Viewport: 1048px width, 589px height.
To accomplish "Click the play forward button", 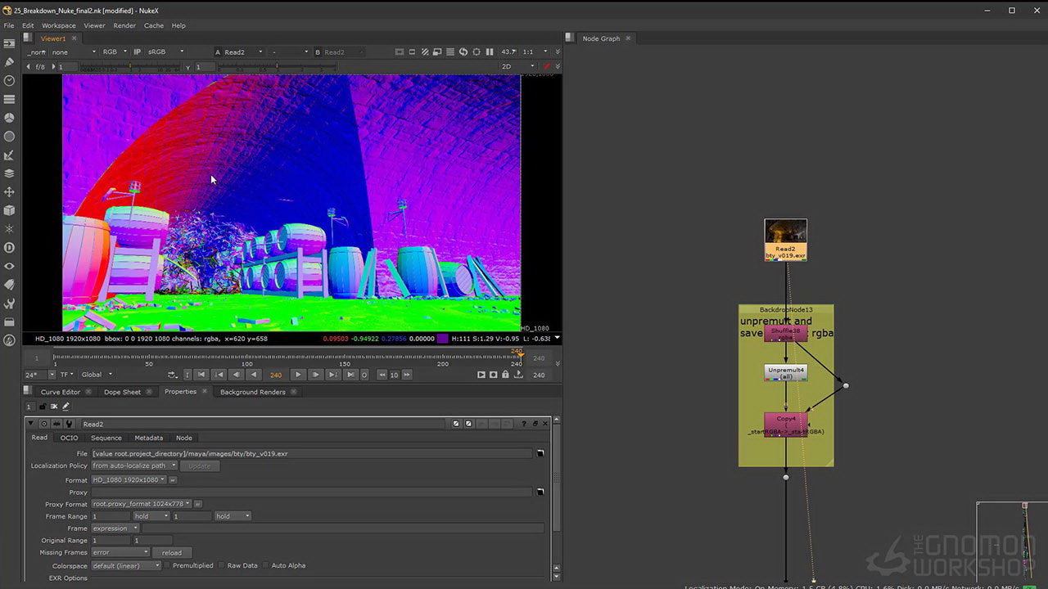I will click(x=297, y=375).
